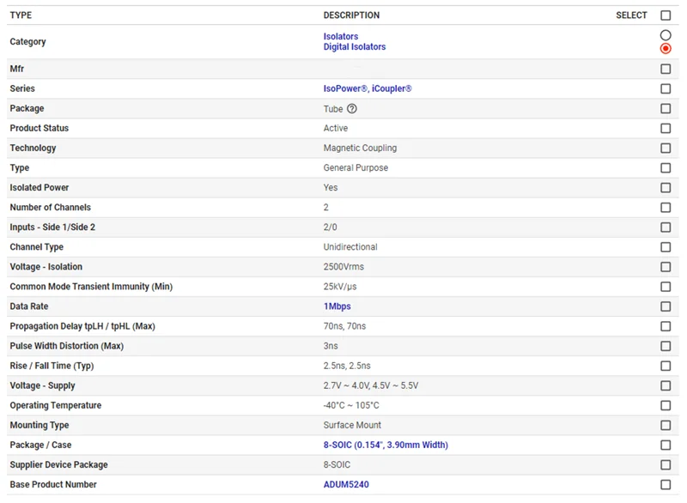This screenshot has height=503, width=687.
Task: Tick the Package / Case checkbox
Action: pyautogui.click(x=665, y=445)
